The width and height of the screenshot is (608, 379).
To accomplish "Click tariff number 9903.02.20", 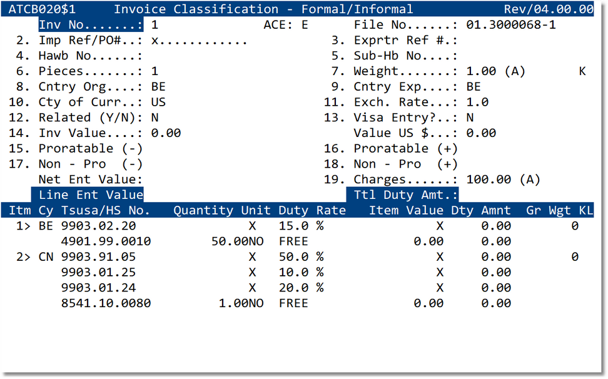I will click(98, 226).
